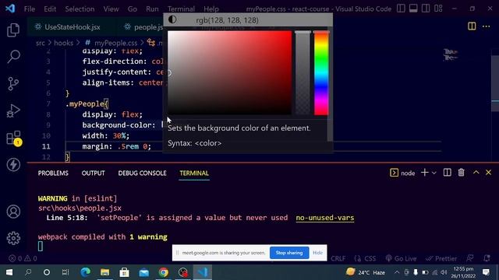The width and height of the screenshot is (499, 280).
Task: Open the Selection menu
Action: pos(80,9)
